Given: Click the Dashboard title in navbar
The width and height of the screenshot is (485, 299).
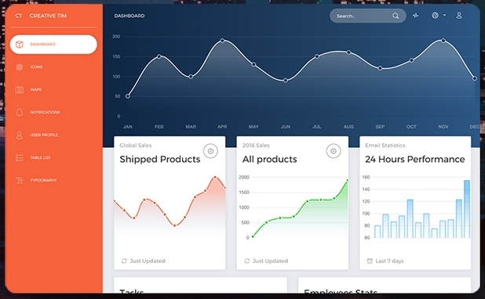Looking at the screenshot, I should point(129,16).
